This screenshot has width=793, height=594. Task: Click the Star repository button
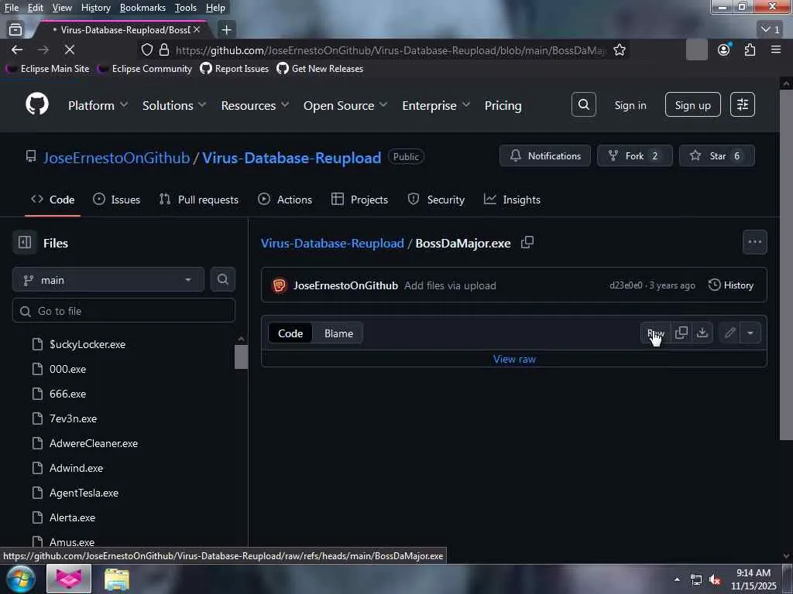click(x=716, y=155)
